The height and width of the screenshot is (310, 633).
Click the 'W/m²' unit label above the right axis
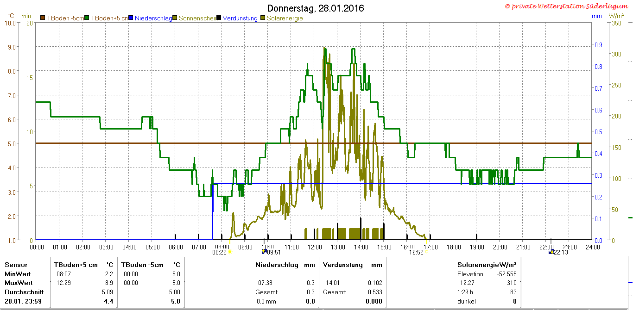(x=615, y=16)
